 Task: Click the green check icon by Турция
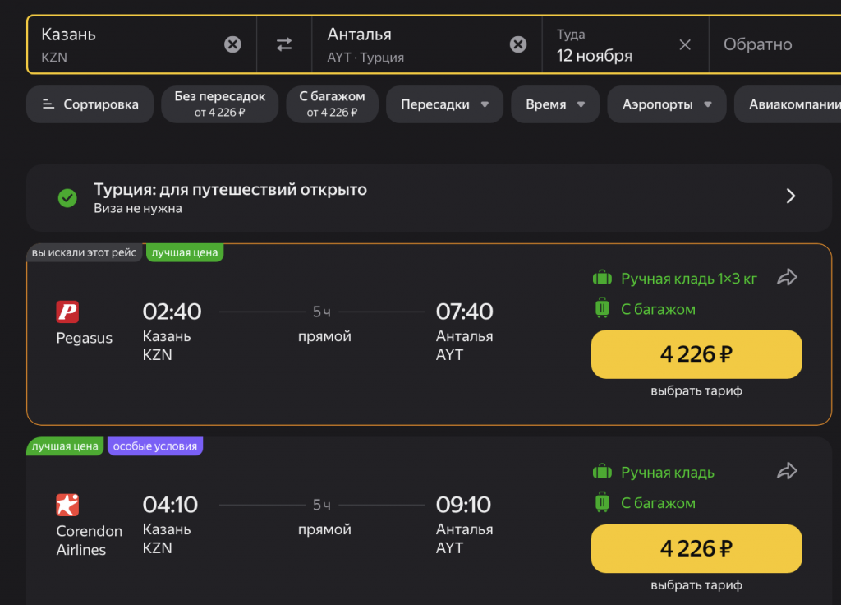tap(67, 197)
